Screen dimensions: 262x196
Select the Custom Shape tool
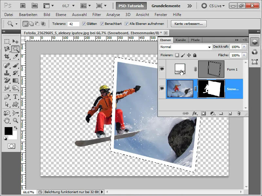click(x=15, y=104)
